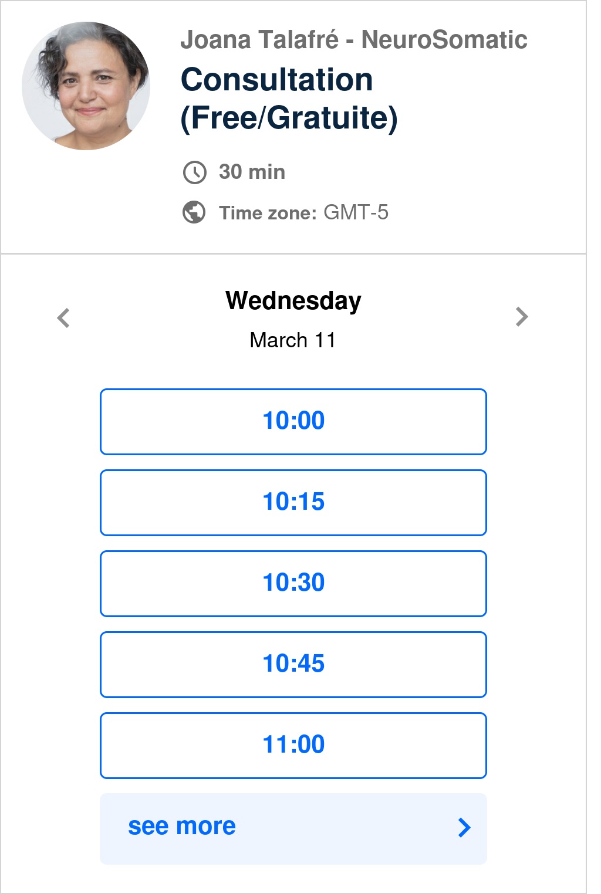Click the globe time zone icon

(194, 212)
